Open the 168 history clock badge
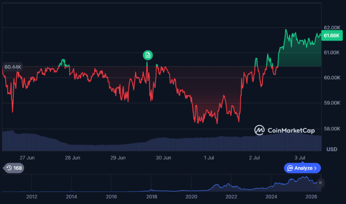The width and height of the screenshot is (346, 204). pos(14,168)
